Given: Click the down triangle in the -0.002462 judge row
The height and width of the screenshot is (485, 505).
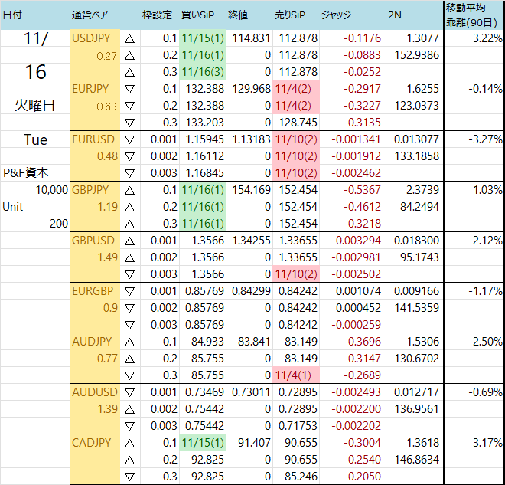Looking at the screenshot, I should (x=129, y=173).
